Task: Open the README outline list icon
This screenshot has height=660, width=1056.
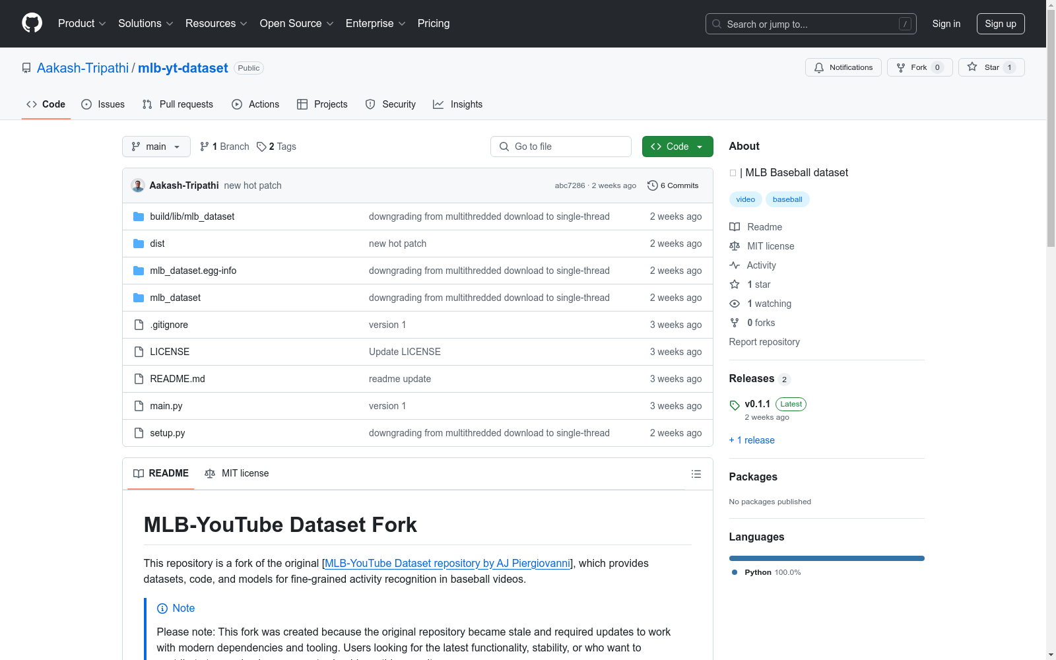Action: coord(696,474)
